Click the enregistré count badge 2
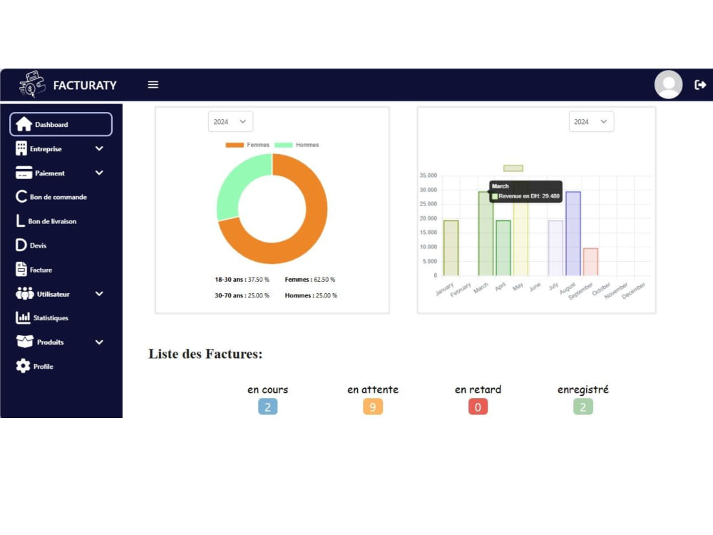The width and height of the screenshot is (713, 535). (x=583, y=407)
